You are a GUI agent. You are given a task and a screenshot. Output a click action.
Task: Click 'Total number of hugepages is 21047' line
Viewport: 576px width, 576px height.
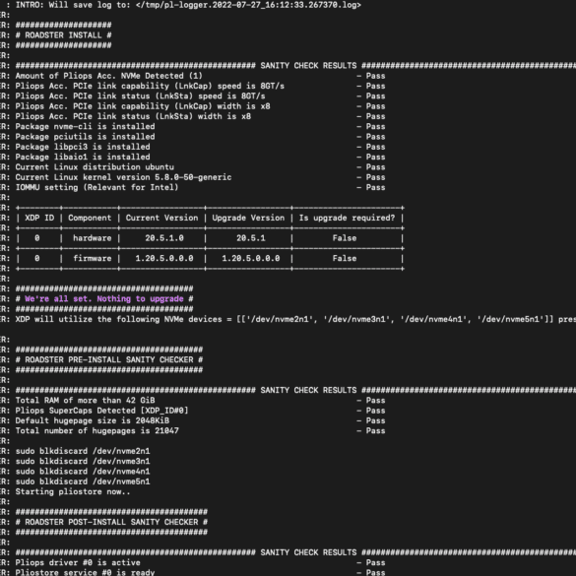[x=96, y=430]
